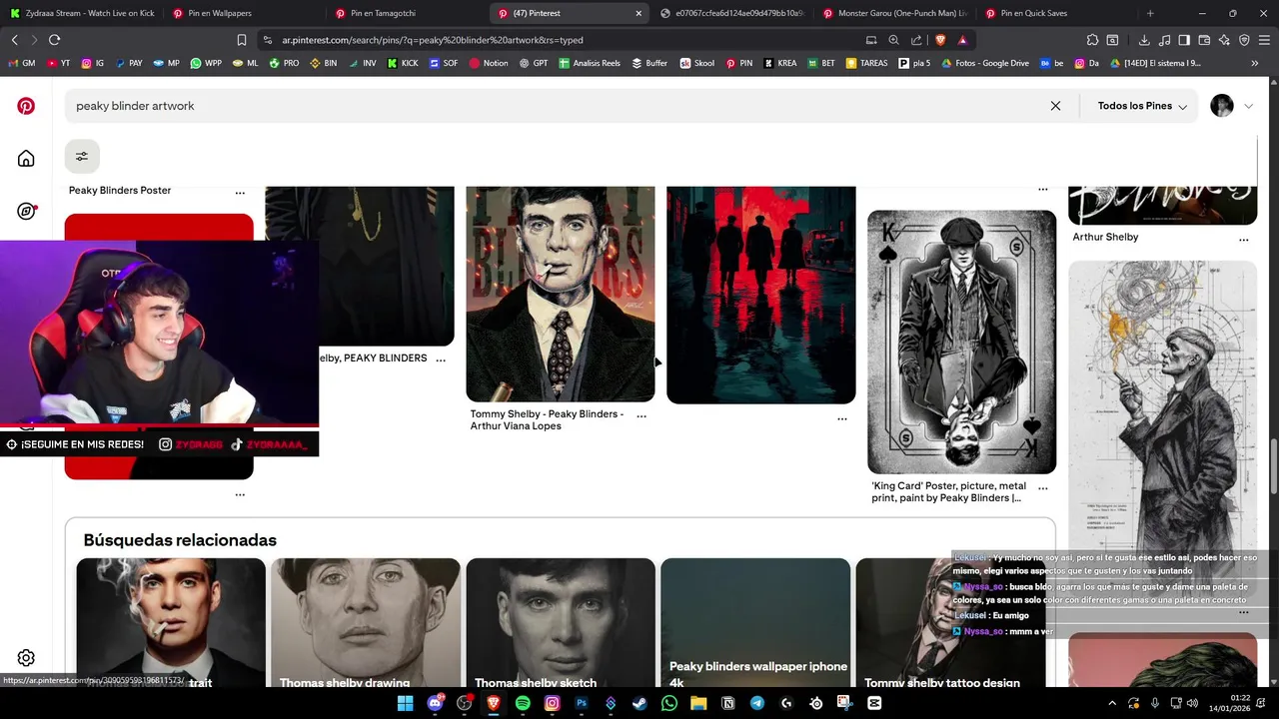Open Pinterest settings gear in sidebar

[26, 658]
